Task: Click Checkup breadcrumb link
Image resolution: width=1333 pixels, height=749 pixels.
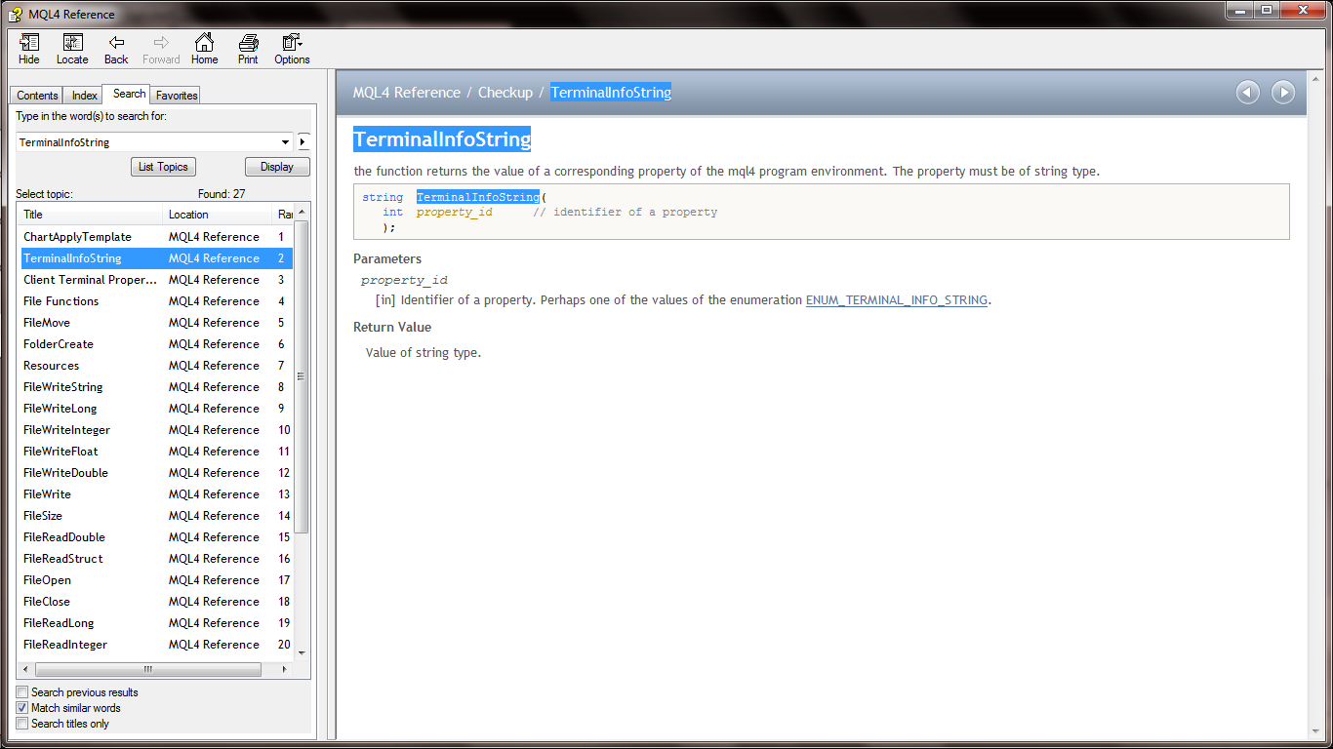Action: tap(505, 93)
